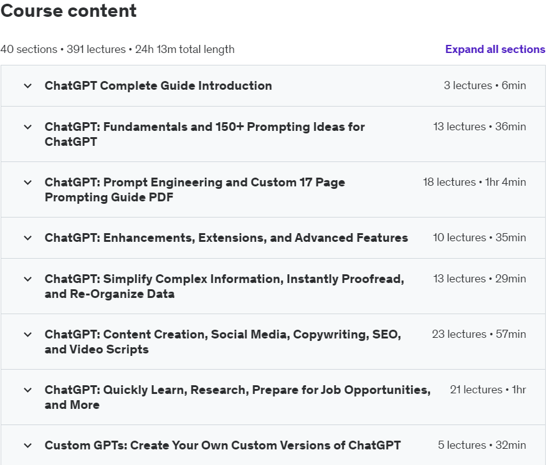Click the Expand all sections link
Image resolution: width=547 pixels, height=465 pixels.
495,49
